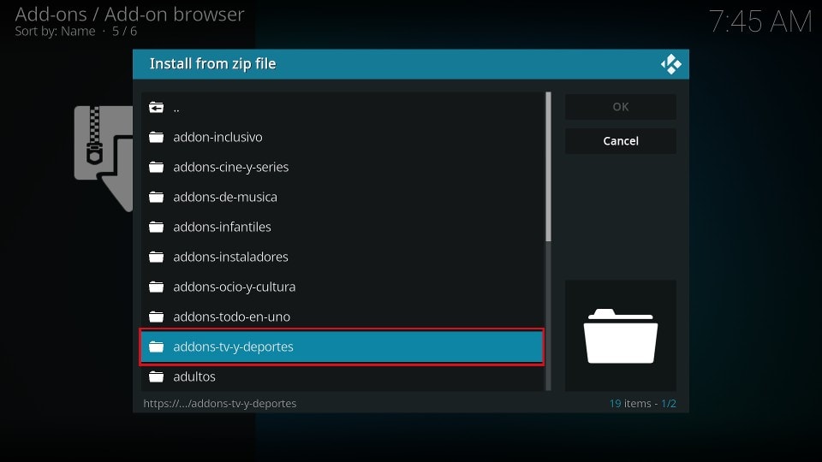Go up via the '..' entry
Image resolution: width=822 pixels, height=462 pixels.
342,108
